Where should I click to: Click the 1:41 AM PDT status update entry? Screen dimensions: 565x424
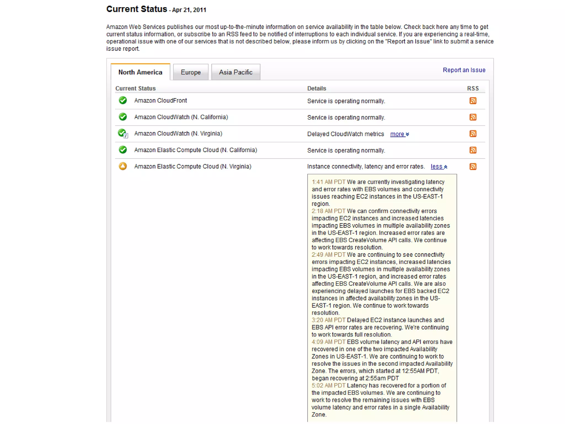pos(328,182)
